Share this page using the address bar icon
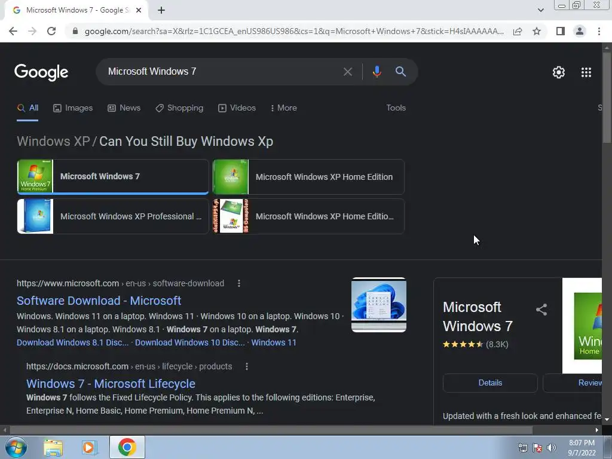 click(518, 31)
